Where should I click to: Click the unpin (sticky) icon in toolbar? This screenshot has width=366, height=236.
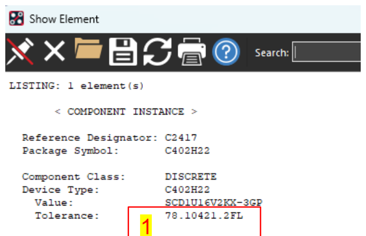[20, 52]
